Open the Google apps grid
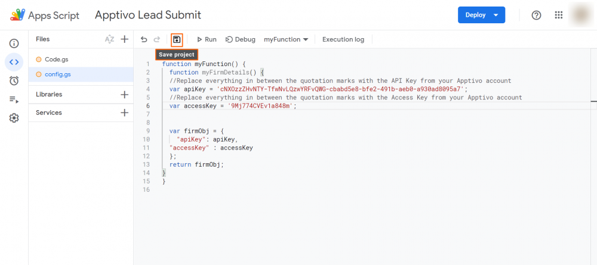 tap(559, 15)
